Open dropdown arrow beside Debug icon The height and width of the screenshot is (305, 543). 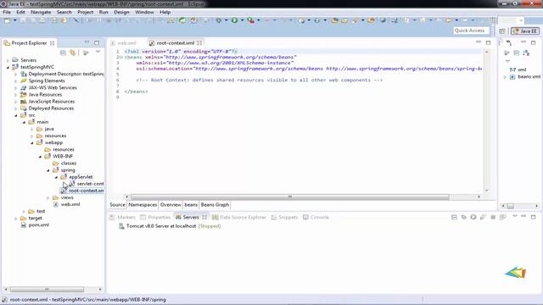[227, 20]
